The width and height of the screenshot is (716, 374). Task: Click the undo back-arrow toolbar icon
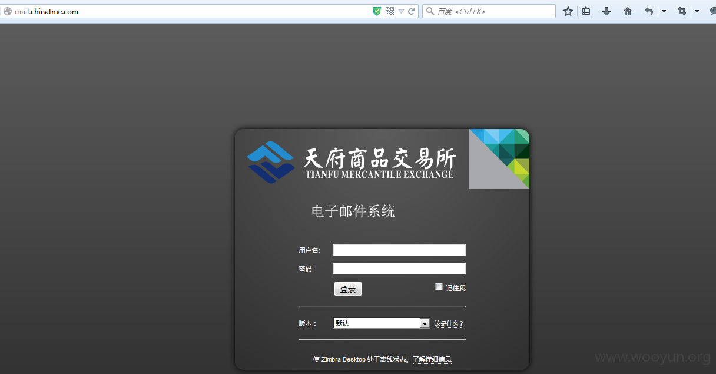(649, 11)
